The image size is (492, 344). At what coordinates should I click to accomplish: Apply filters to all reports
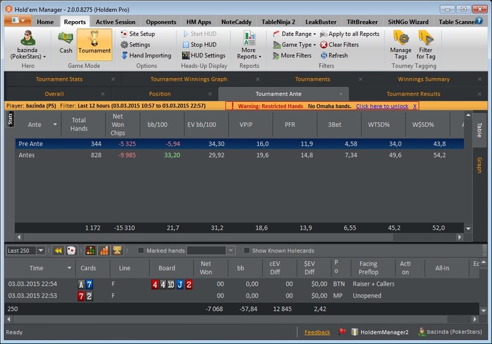point(349,34)
